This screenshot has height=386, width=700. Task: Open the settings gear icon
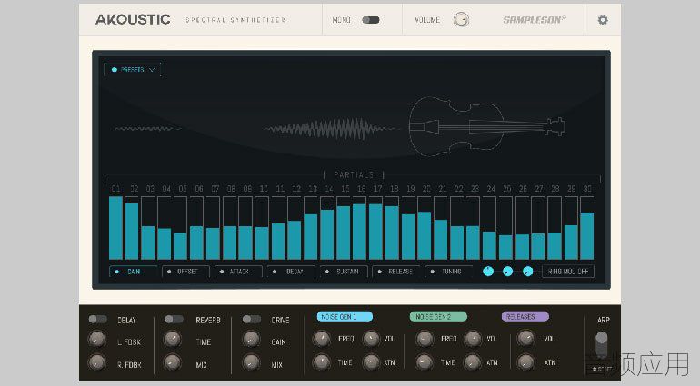pyautogui.click(x=602, y=20)
